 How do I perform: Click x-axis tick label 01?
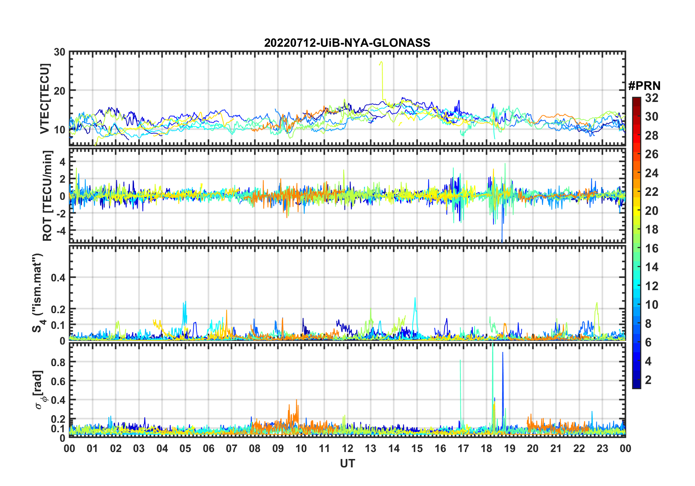tap(92, 448)
